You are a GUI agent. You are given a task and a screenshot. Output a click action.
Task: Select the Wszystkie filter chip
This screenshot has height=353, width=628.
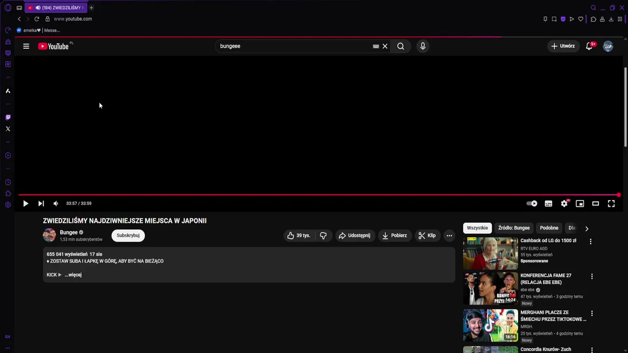click(477, 228)
